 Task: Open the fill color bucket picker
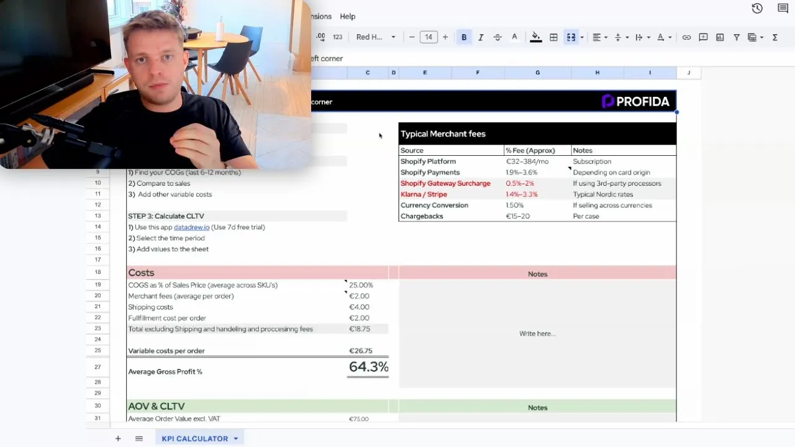[536, 37]
